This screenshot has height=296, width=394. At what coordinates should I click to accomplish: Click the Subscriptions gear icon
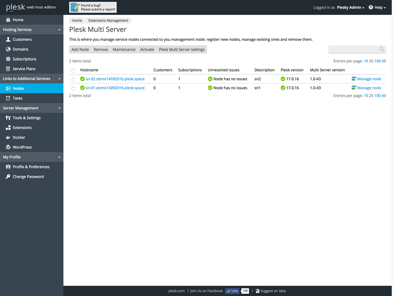point(8,59)
